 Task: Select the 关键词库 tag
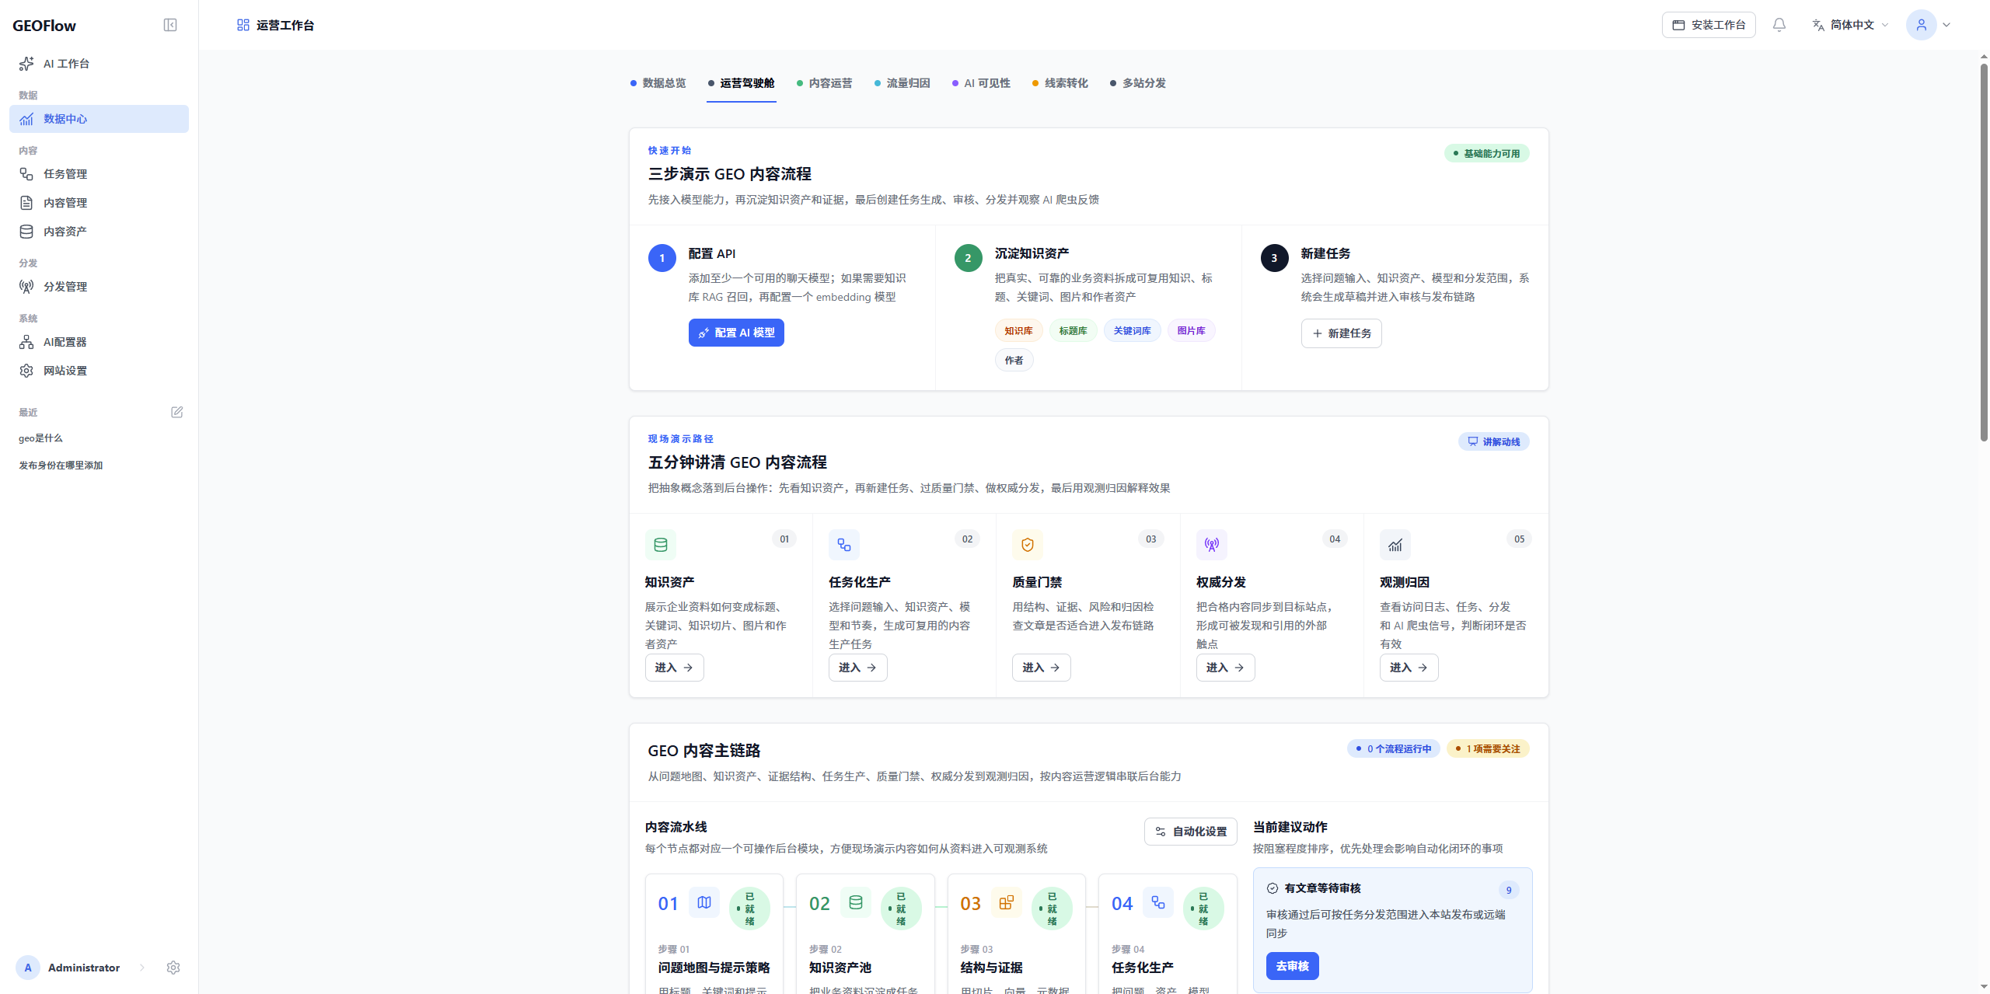[x=1132, y=331]
